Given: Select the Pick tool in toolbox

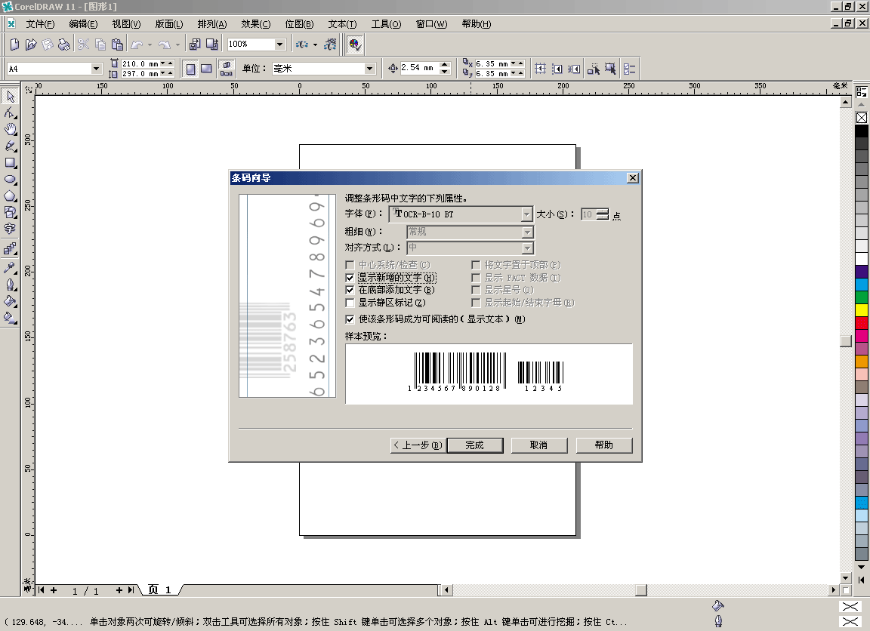Looking at the screenshot, I should [x=10, y=96].
